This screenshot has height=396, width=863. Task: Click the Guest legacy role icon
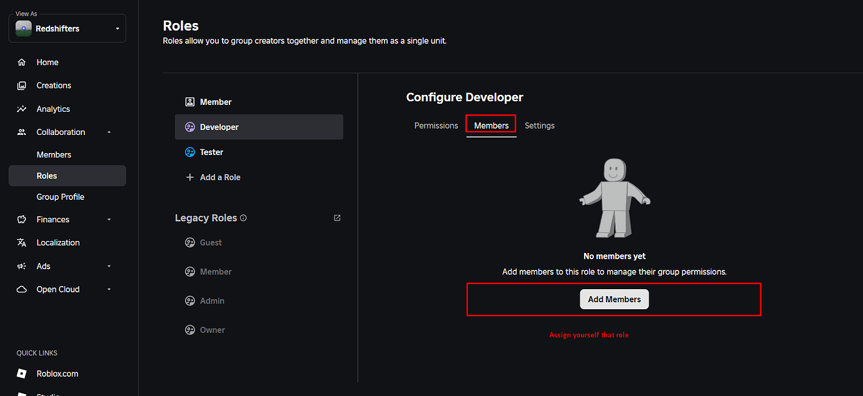190,242
